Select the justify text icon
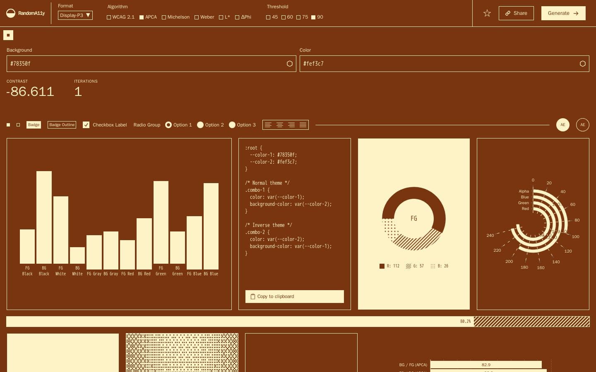Image resolution: width=596 pixels, height=372 pixels. coord(303,125)
